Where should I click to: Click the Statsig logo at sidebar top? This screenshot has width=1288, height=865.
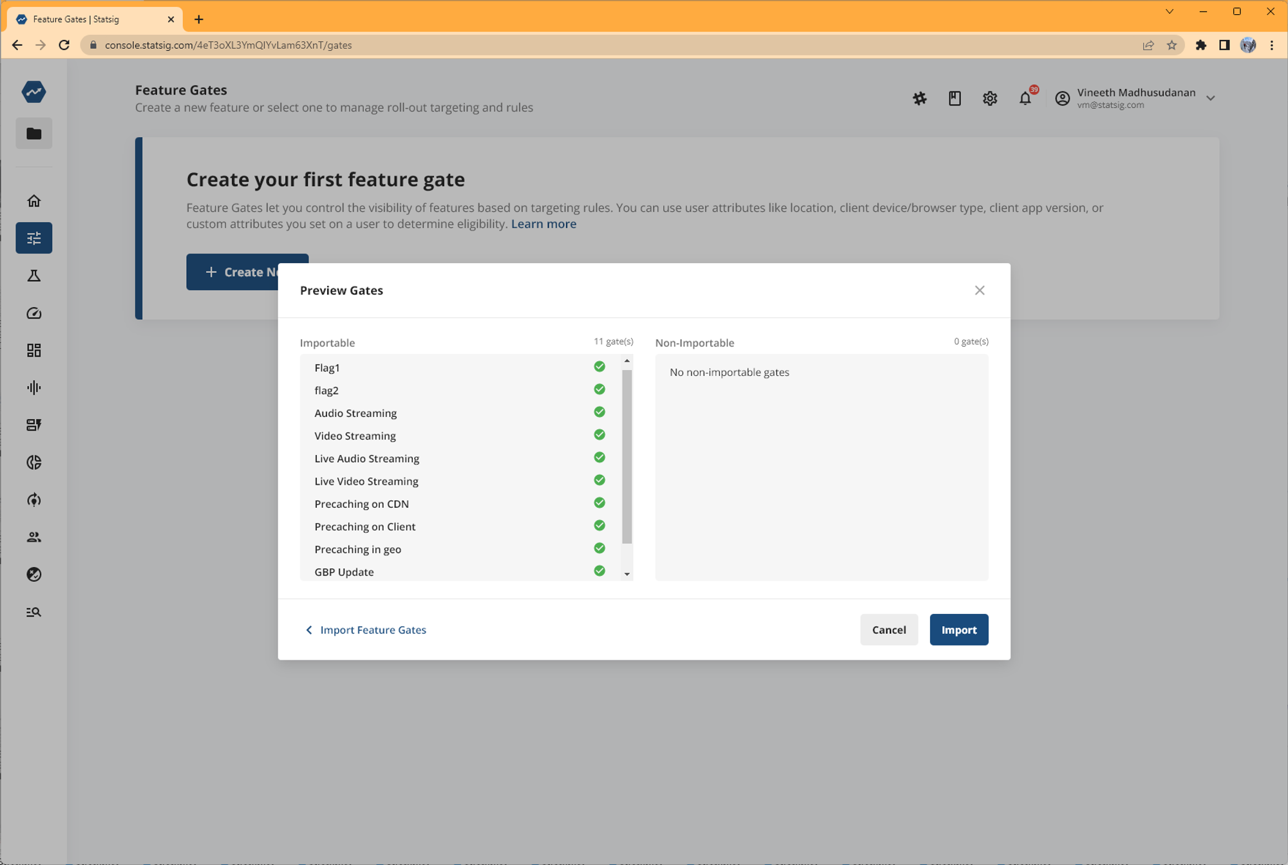33,91
